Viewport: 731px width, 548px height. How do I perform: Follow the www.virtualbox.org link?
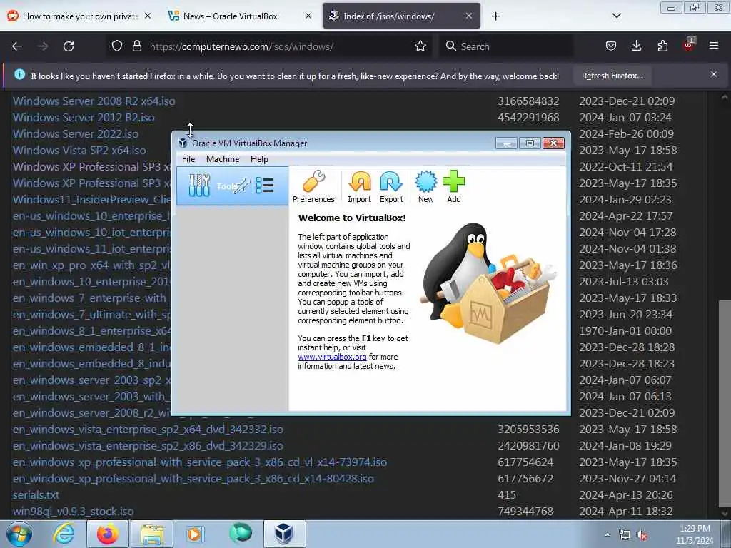click(333, 357)
